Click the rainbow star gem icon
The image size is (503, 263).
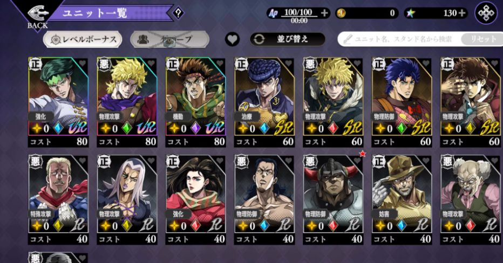[x=411, y=13]
